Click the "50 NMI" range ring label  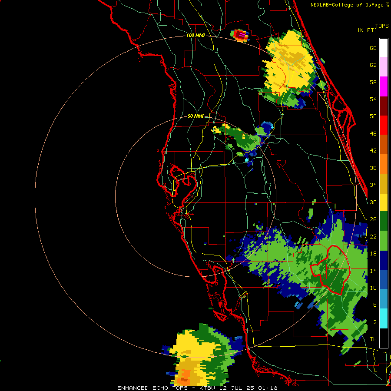pyautogui.click(x=195, y=116)
